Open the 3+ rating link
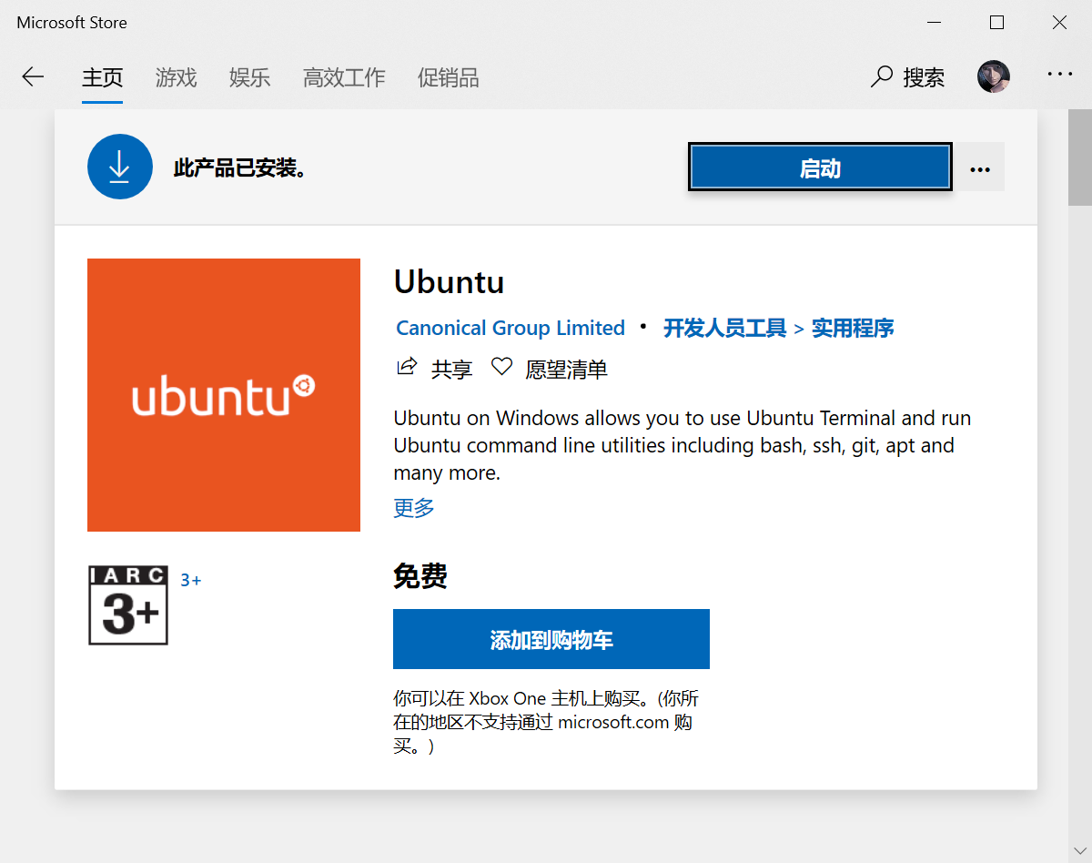The image size is (1092, 863). point(191,580)
